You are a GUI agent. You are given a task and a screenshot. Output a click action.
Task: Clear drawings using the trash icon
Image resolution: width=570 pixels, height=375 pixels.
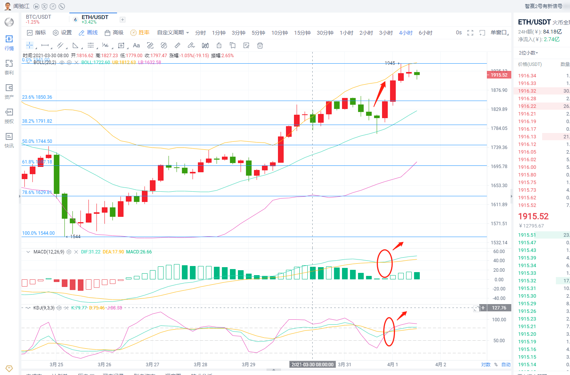[x=260, y=45]
